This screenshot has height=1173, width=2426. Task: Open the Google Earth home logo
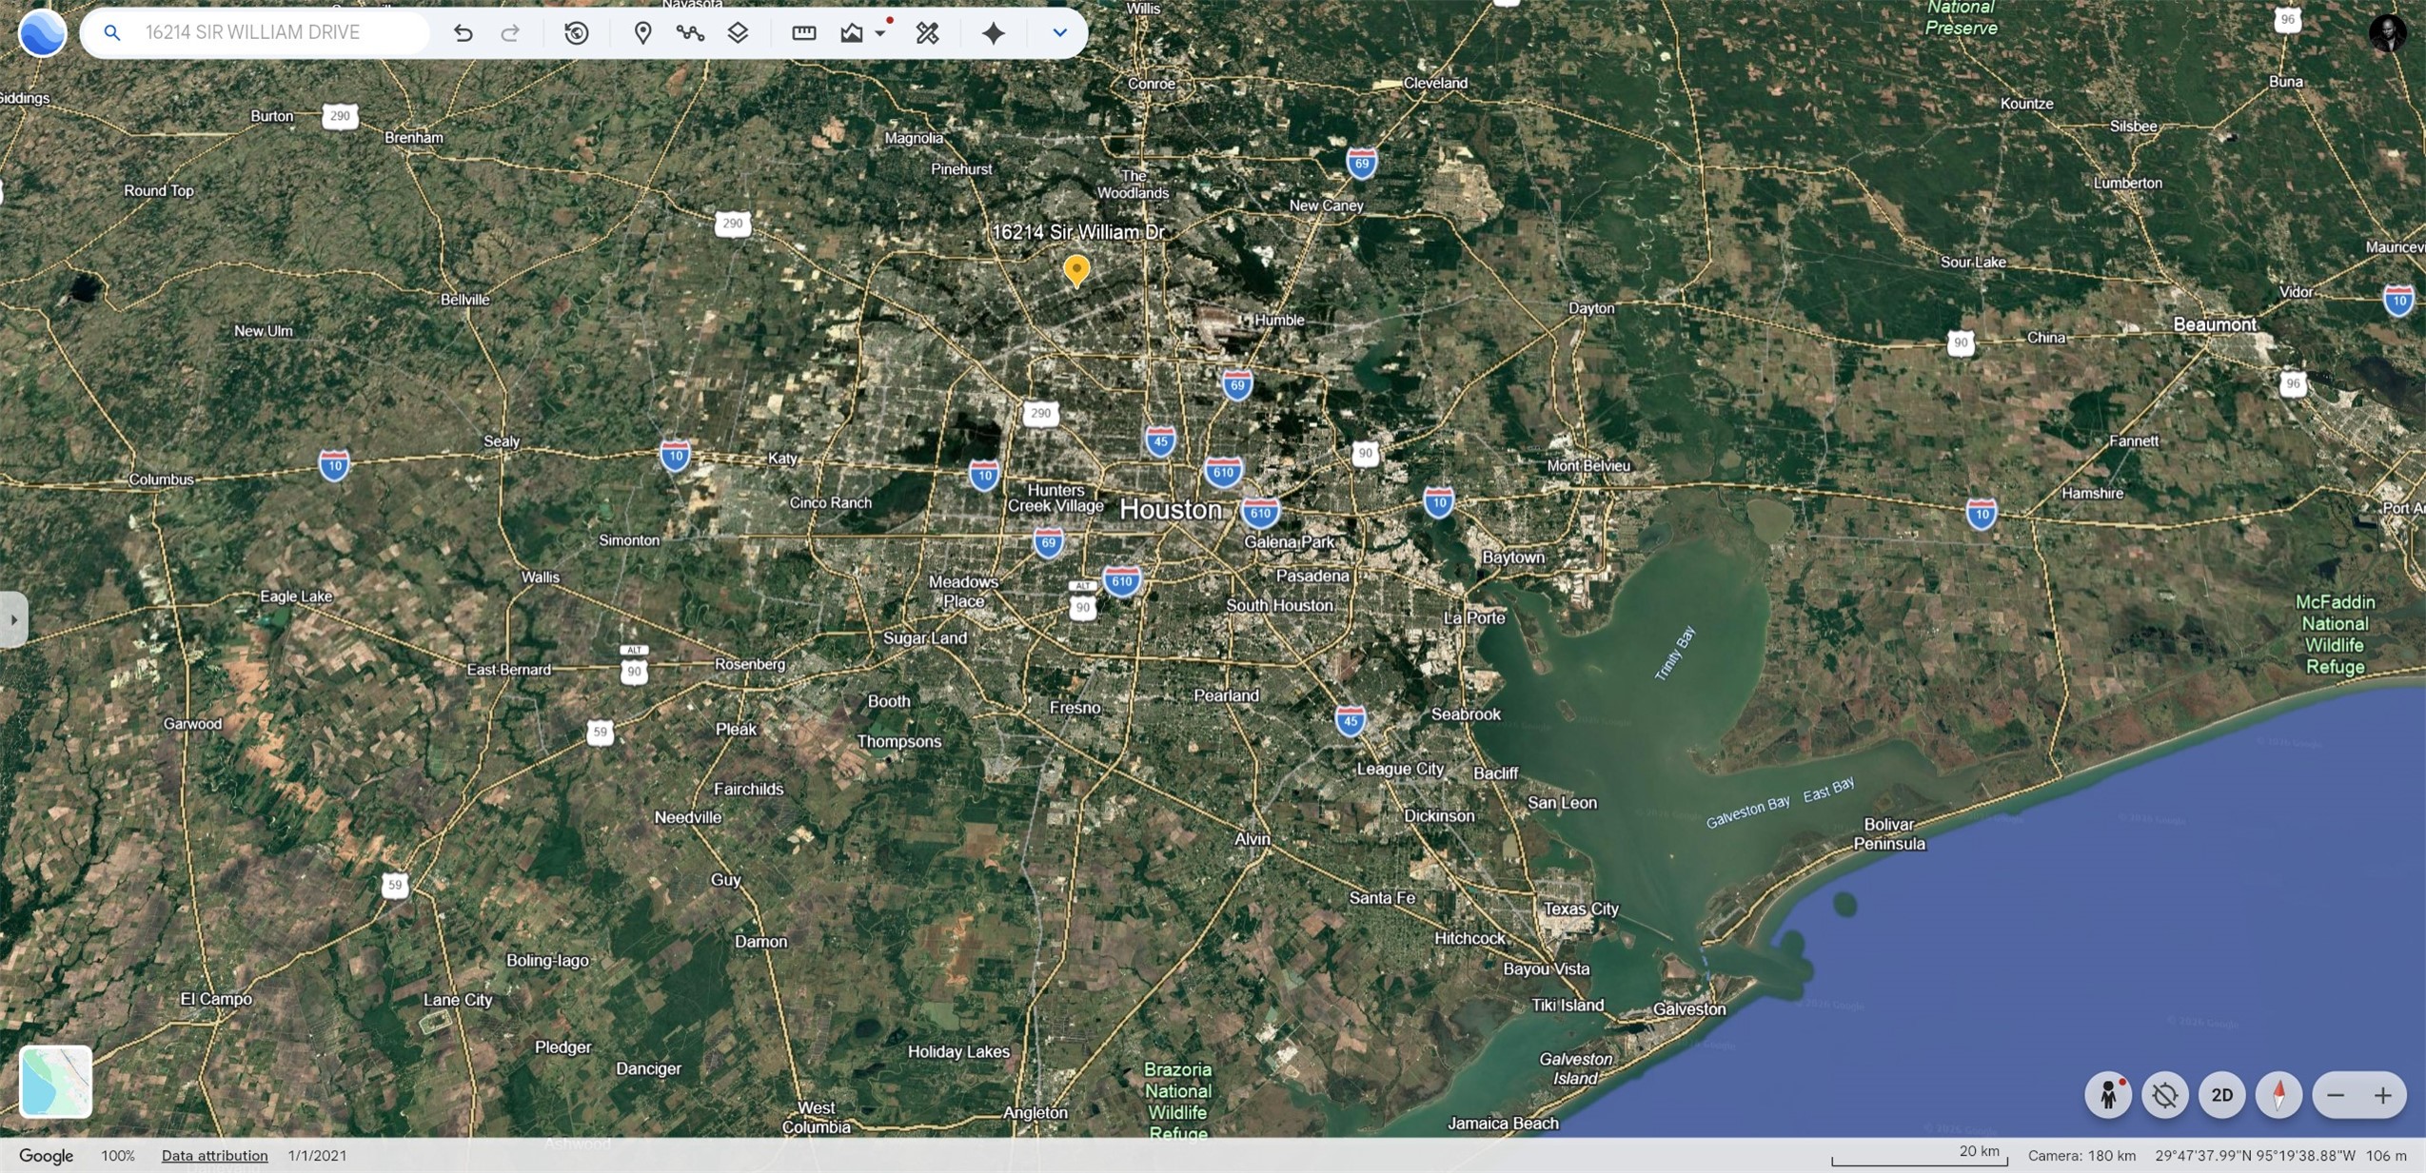pos(42,32)
